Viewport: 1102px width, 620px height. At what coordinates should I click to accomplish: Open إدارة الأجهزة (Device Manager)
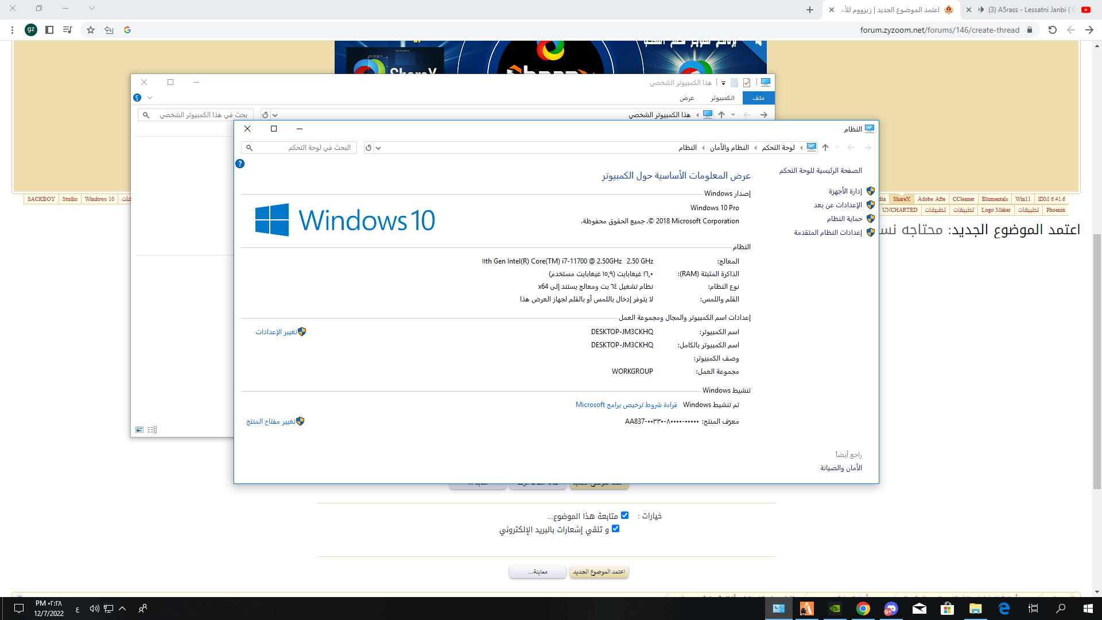click(x=845, y=191)
